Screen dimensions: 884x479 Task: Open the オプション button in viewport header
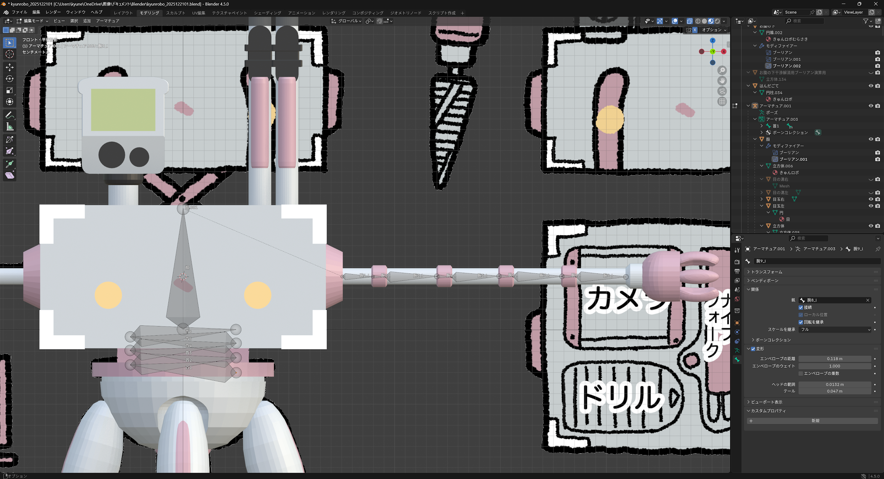pos(714,30)
